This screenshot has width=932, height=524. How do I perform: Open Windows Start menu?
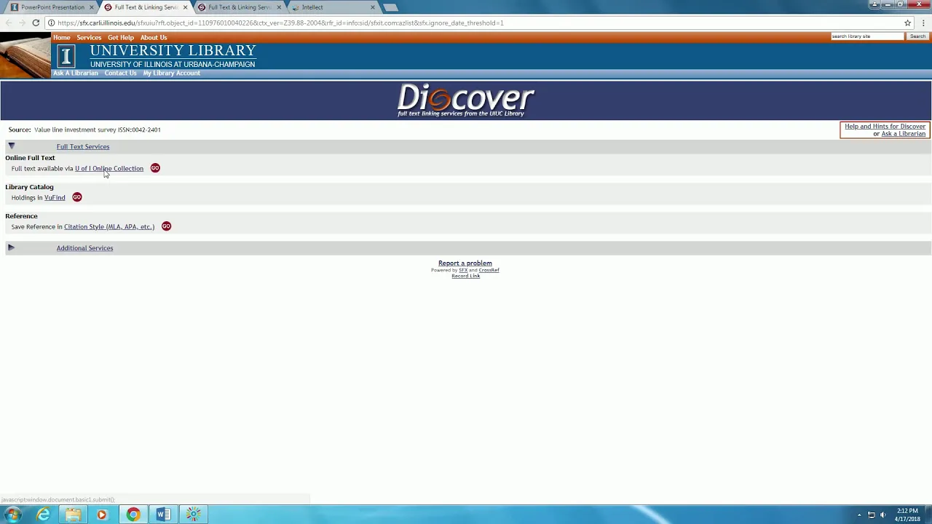tap(13, 515)
